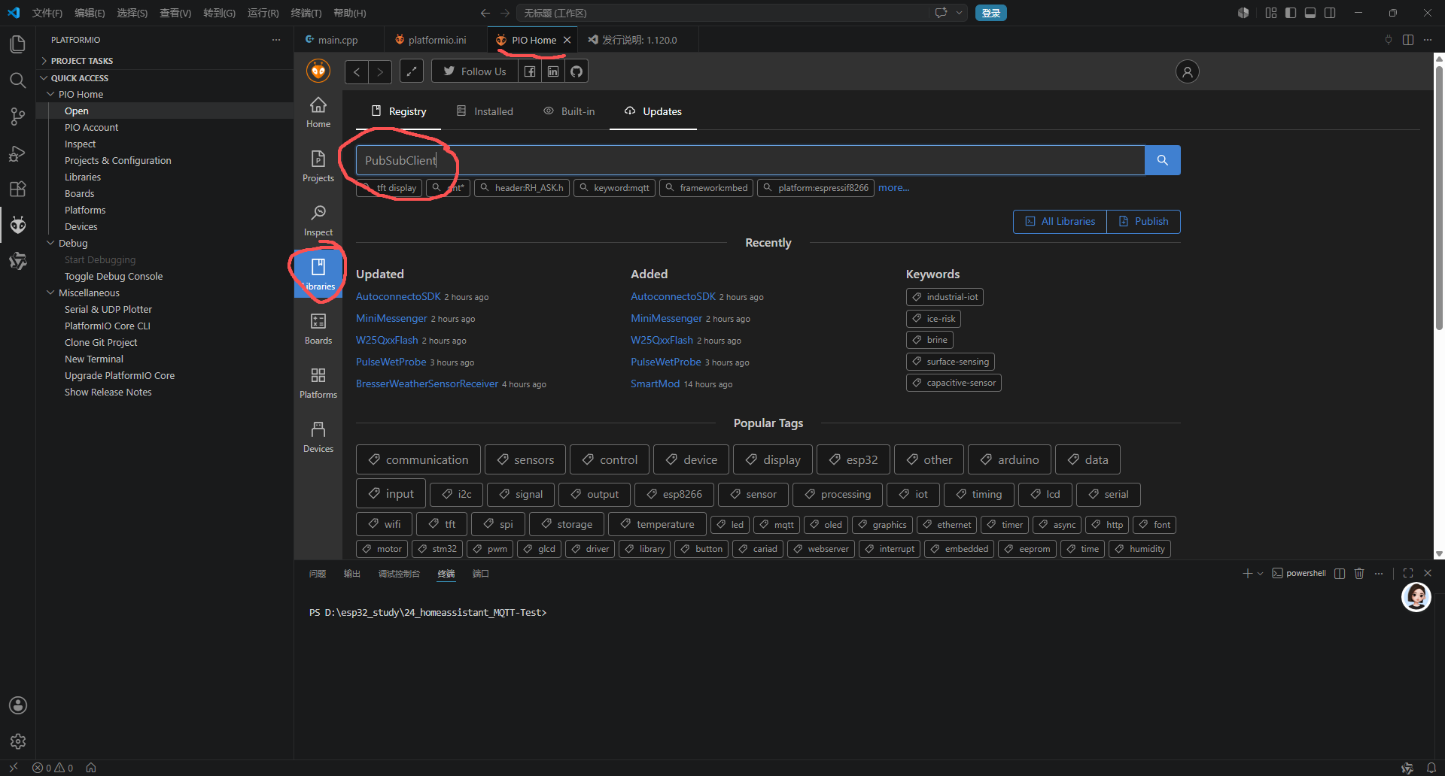This screenshot has width=1445, height=776.
Task: Select Upgrade PlatformIO Core in tree
Action: tap(120, 376)
